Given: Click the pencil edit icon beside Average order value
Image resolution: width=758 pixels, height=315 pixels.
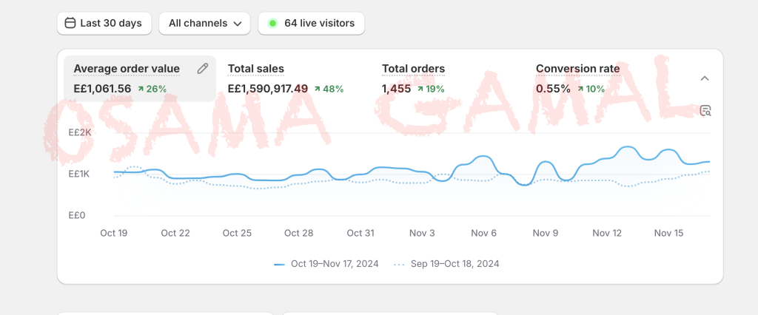Looking at the screenshot, I should pyautogui.click(x=203, y=69).
